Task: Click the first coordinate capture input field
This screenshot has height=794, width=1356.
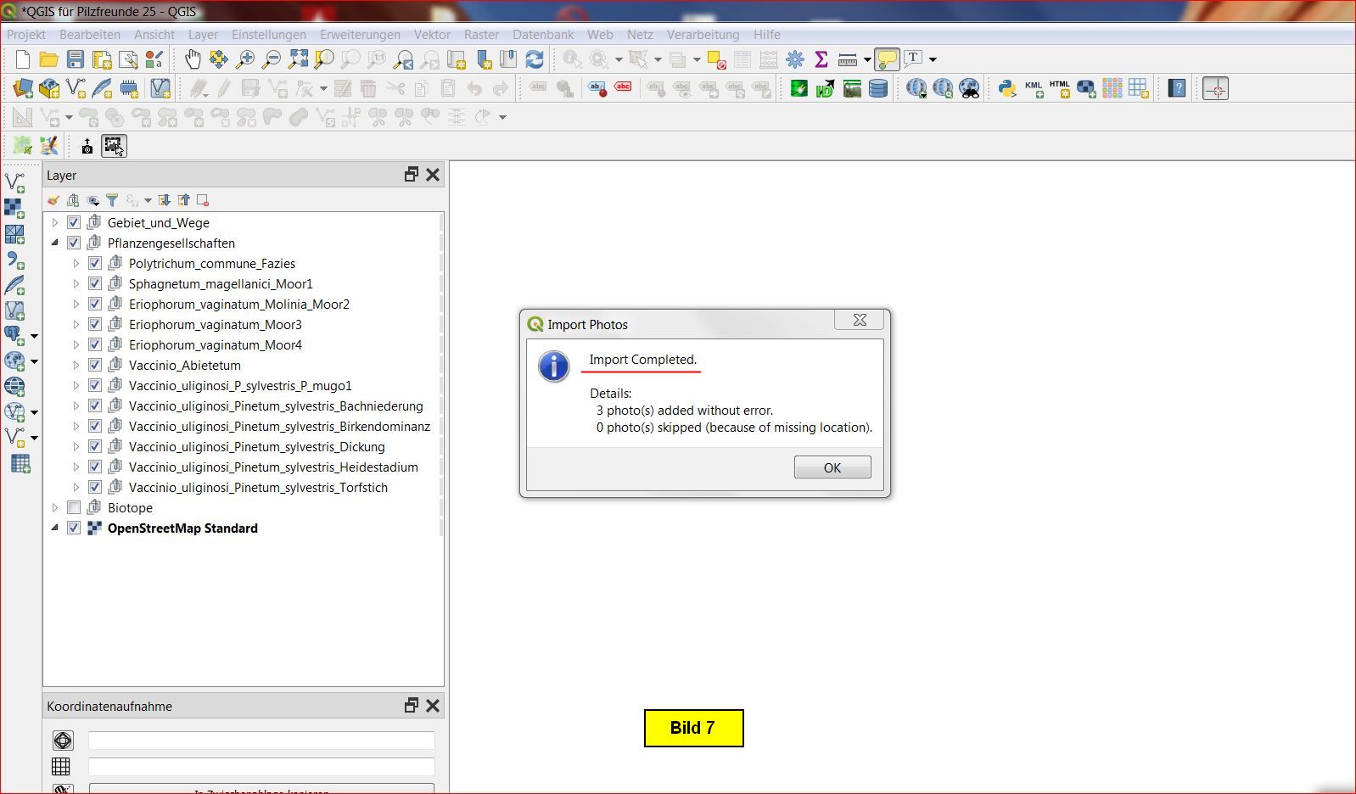Action: pos(261,741)
